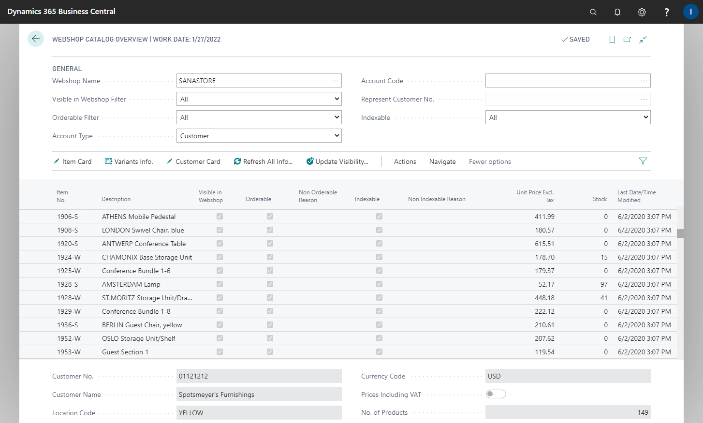Open page in new window

coord(628,40)
